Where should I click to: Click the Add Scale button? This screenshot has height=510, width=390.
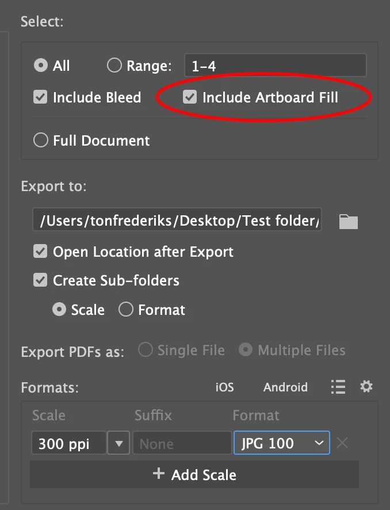pos(194,474)
